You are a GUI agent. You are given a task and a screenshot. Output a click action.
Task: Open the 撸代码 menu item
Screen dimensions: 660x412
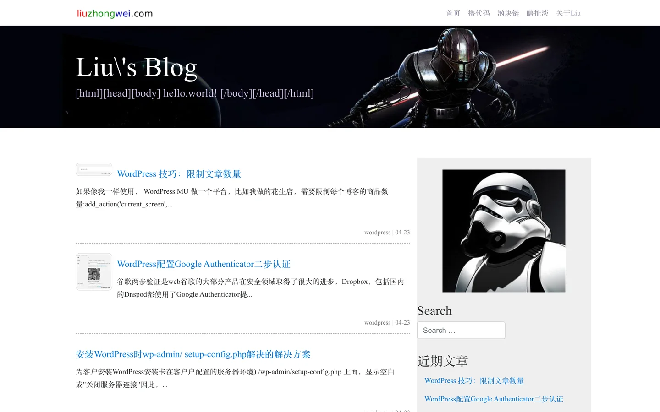(x=479, y=13)
